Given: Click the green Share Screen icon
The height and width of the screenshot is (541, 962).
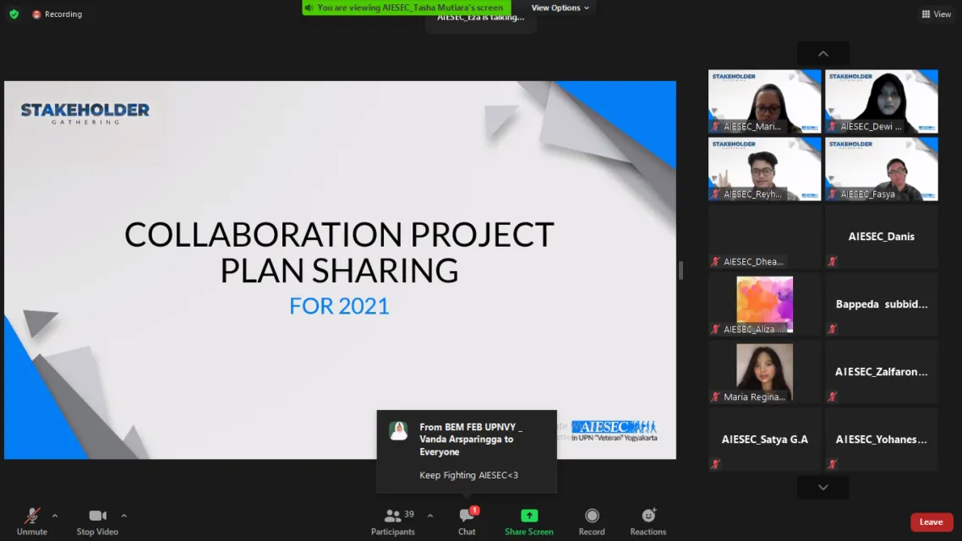Looking at the screenshot, I should 529,516.
